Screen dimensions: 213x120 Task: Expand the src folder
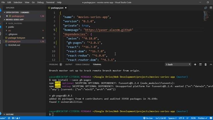tap(10, 31)
